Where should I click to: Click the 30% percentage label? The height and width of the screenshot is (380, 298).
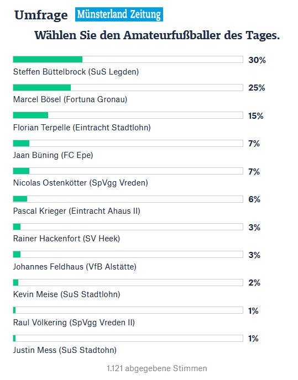(x=257, y=60)
